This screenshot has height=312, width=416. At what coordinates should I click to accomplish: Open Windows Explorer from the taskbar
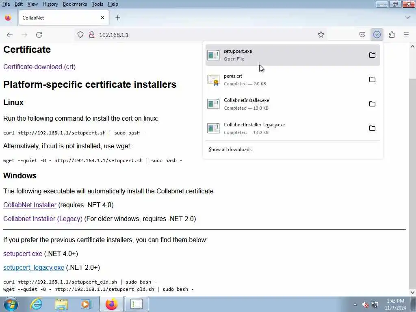[61, 304]
